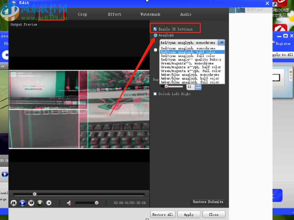Choose Green/magenta anaglyph, monochrome option
Image resolution: width=294 pixels, height=220 pixels.
coord(192,63)
